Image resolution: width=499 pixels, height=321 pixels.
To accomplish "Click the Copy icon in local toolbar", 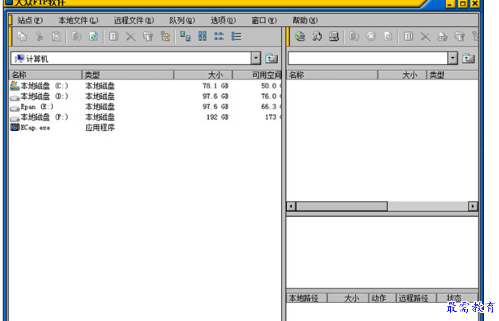I will [22, 36].
